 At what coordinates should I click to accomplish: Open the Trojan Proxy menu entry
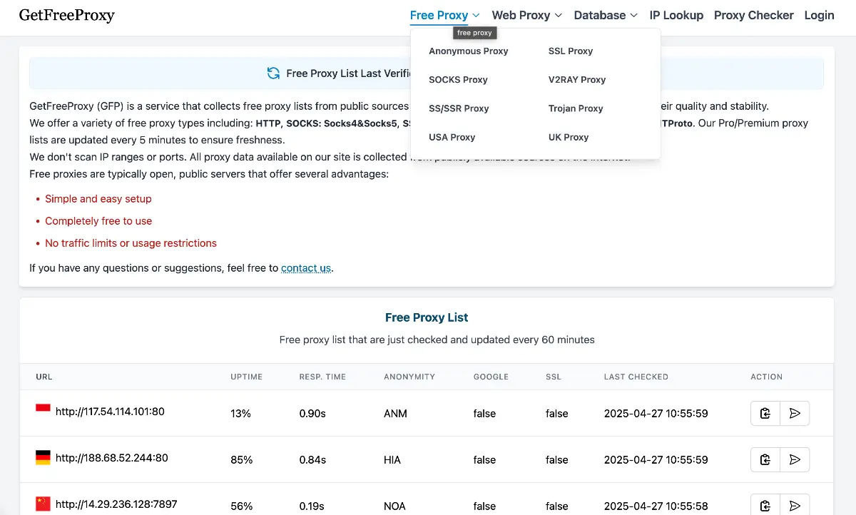(576, 108)
